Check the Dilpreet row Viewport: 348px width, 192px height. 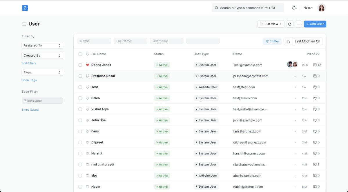[80, 142]
